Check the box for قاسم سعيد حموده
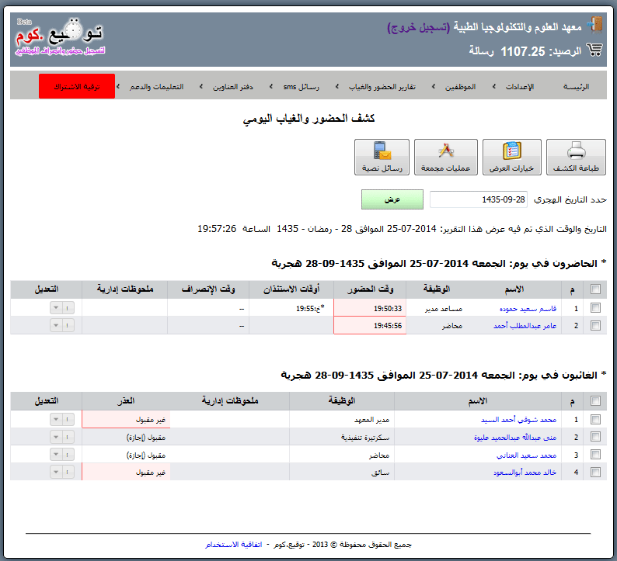The image size is (617, 561). tap(595, 308)
